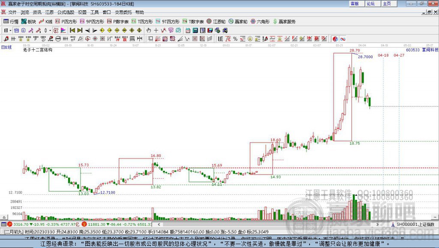439x248 pixels.
Task: Expand the candlestick style dropdown arrow
Action: pyautogui.click(x=50, y=30)
